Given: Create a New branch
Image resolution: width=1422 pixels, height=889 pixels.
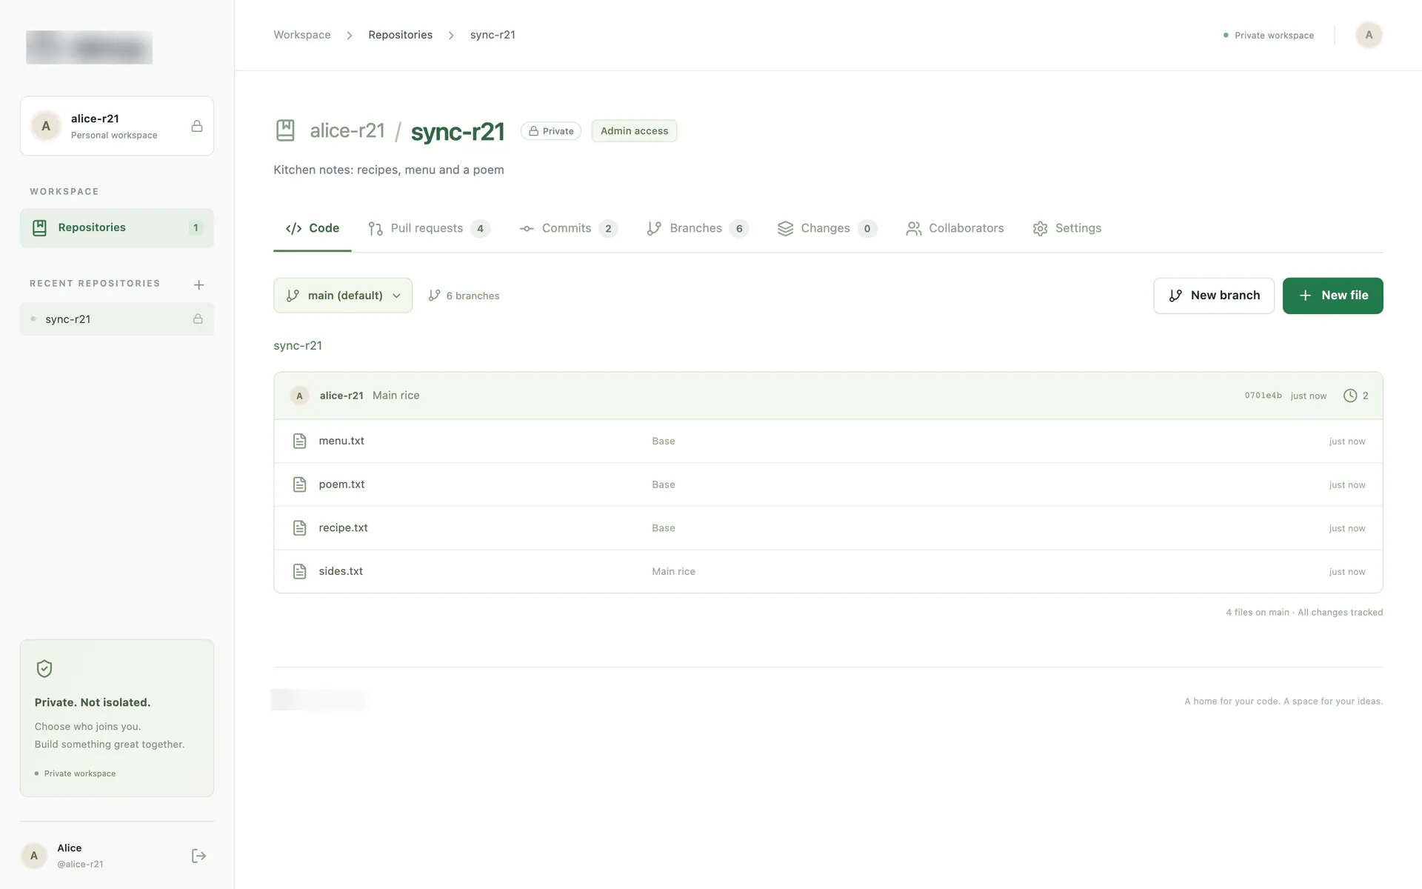Looking at the screenshot, I should coord(1214,296).
